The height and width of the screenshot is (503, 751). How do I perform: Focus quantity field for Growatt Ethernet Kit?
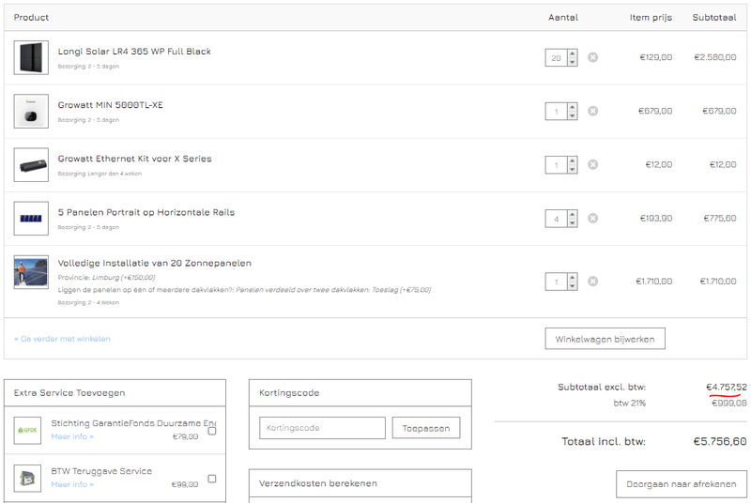[556, 165]
